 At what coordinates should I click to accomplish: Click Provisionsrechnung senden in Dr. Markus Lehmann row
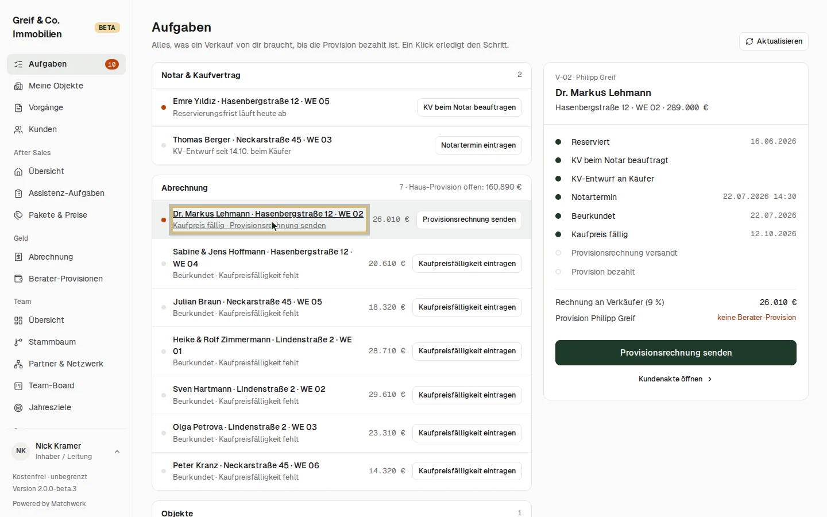tap(469, 219)
